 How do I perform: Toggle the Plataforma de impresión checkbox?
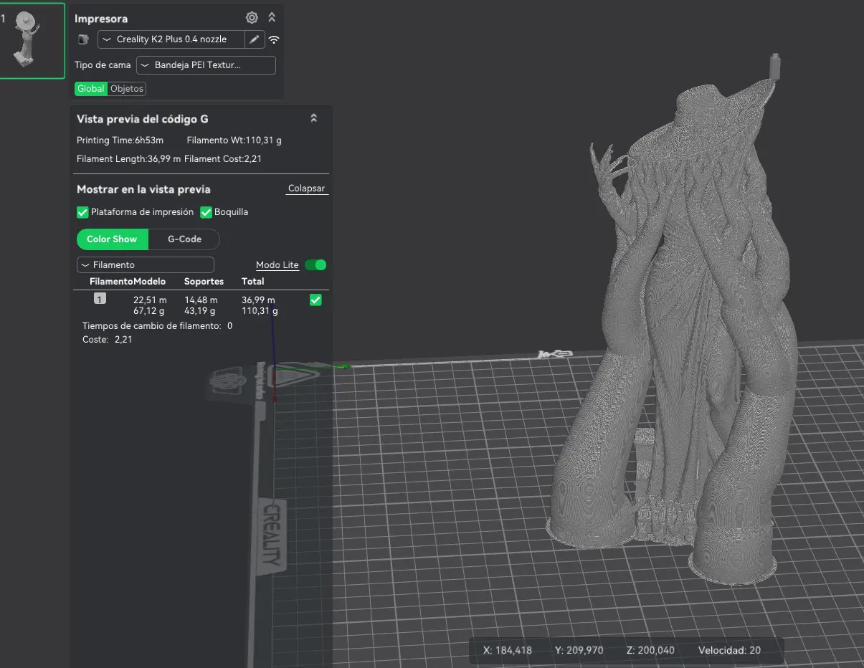click(x=82, y=212)
